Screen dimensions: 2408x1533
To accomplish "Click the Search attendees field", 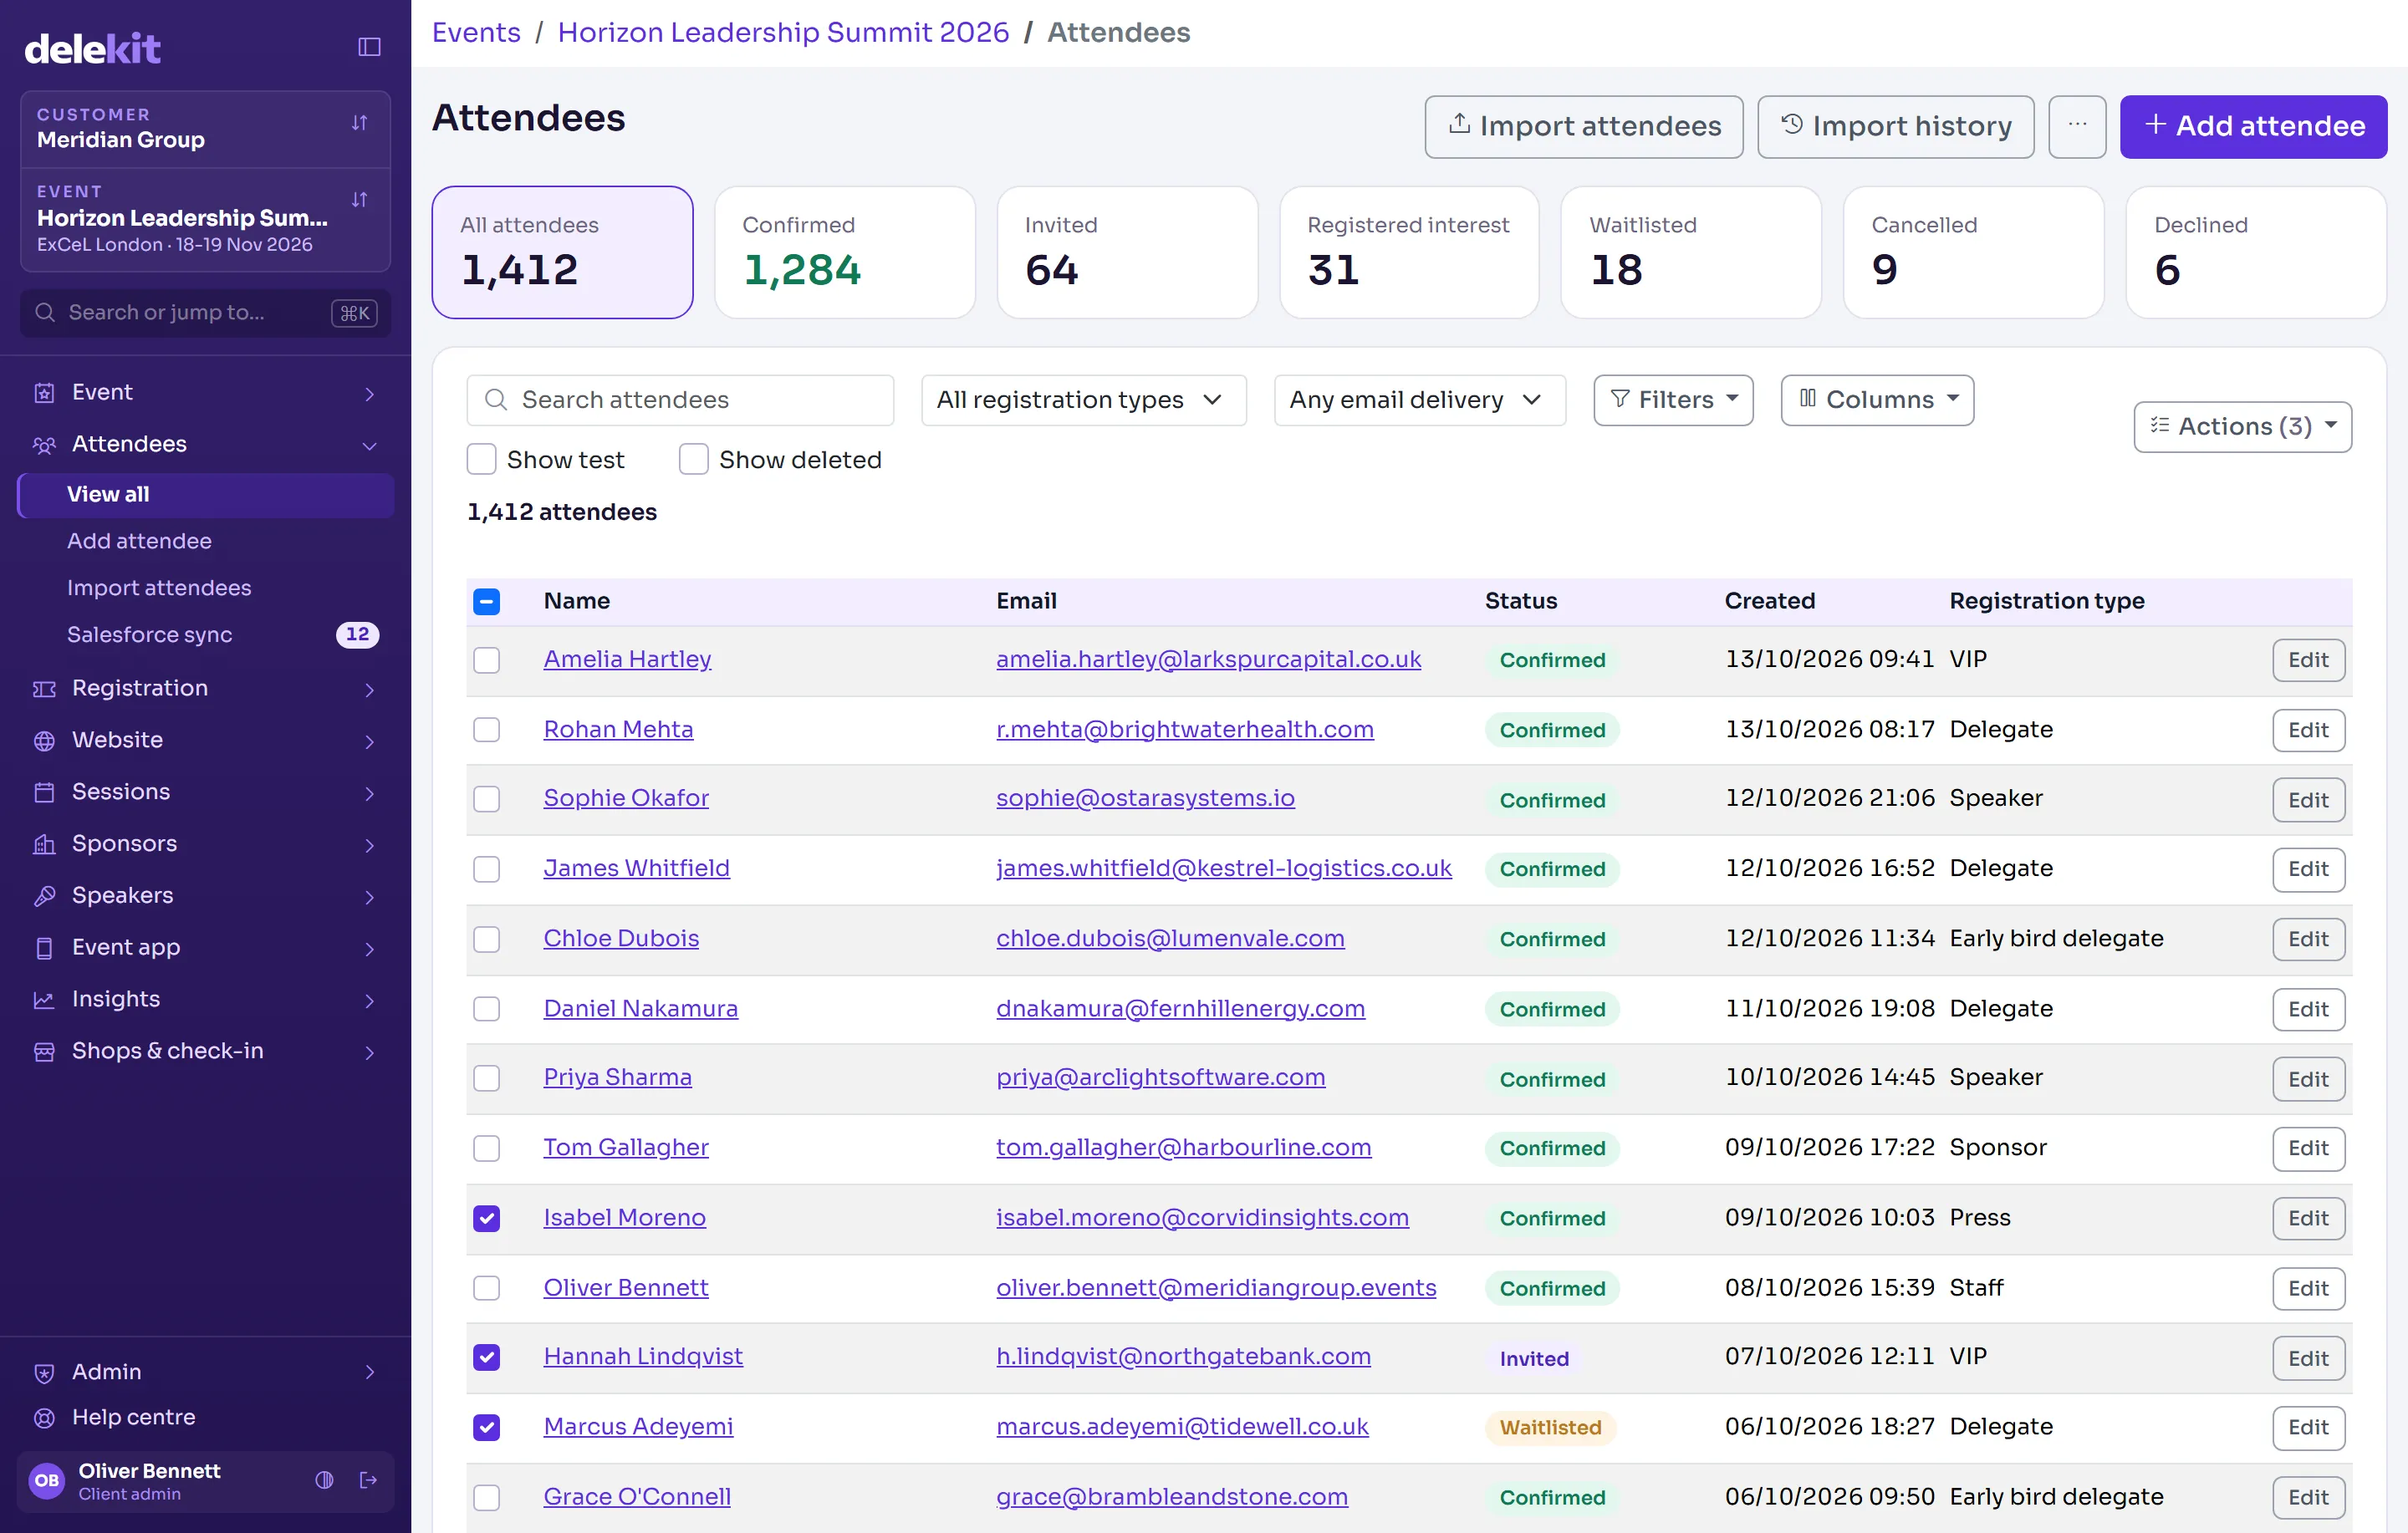I will coord(680,400).
